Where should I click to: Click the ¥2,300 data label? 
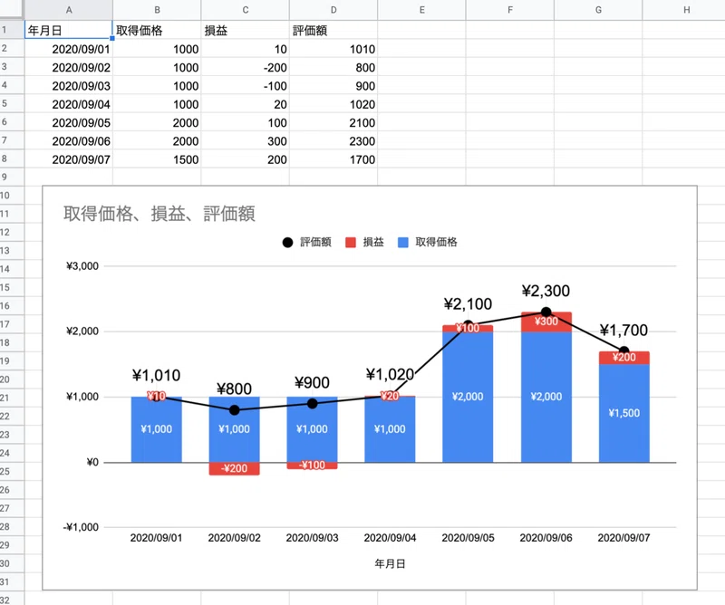point(546,291)
